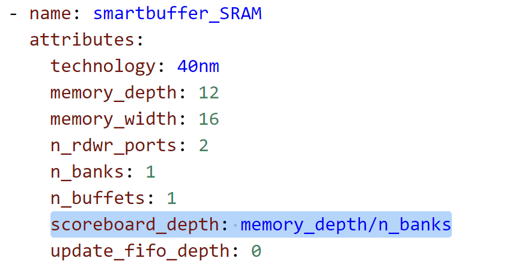This screenshot has width=527, height=267.
Task: Click the n_banks key
Action: tap(87, 172)
